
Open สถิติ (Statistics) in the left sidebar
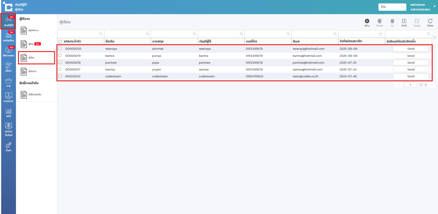[8, 113]
